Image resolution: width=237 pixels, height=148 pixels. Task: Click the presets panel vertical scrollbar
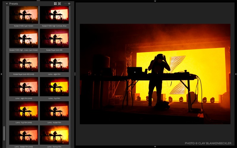[x=4, y=133]
